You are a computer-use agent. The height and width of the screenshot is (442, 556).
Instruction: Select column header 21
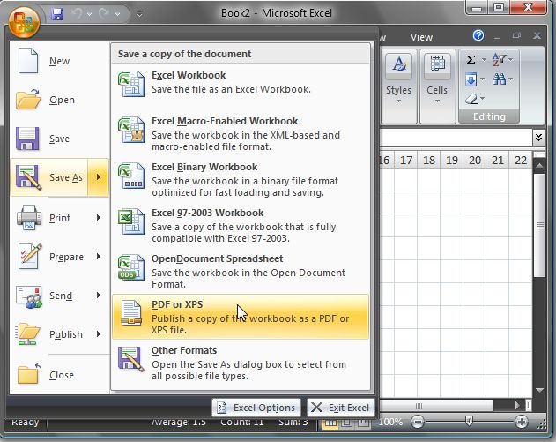tap(498, 160)
